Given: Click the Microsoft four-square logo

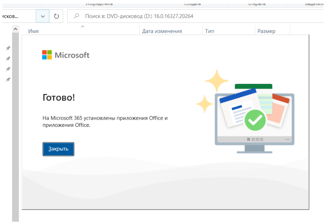Looking at the screenshot, I should (47, 55).
